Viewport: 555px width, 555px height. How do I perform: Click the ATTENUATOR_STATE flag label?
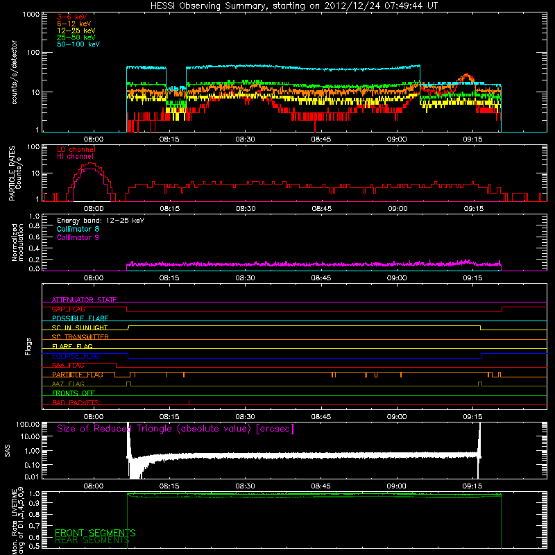[x=84, y=300]
